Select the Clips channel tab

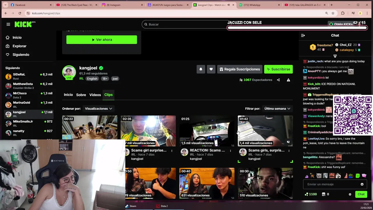click(108, 95)
